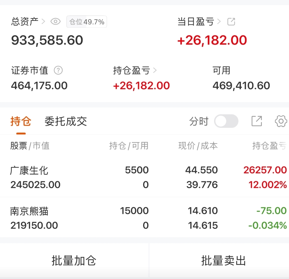The width and height of the screenshot is (289, 279).
Task: Sort by 现价/成本 column header
Action: coord(198,146)
